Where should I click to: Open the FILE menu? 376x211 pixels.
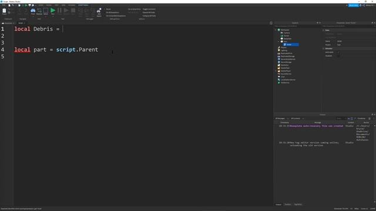4,5
